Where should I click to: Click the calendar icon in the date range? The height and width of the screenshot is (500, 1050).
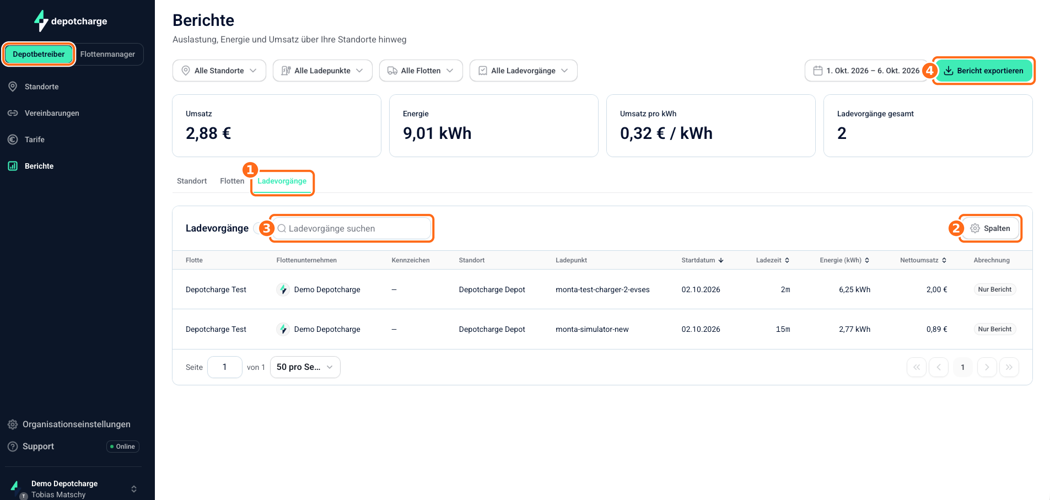point(818,71)
